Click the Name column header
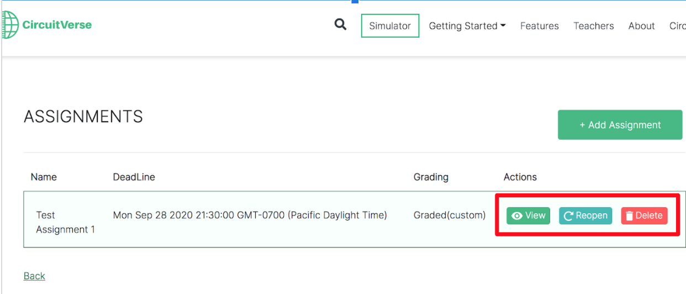Image resolution: width=686 pixels, height=294 pixels. (x=44, y=177)
